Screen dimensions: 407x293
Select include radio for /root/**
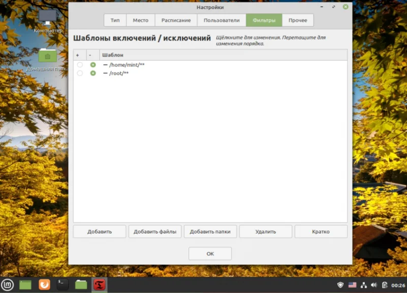(x=80, y=73)
